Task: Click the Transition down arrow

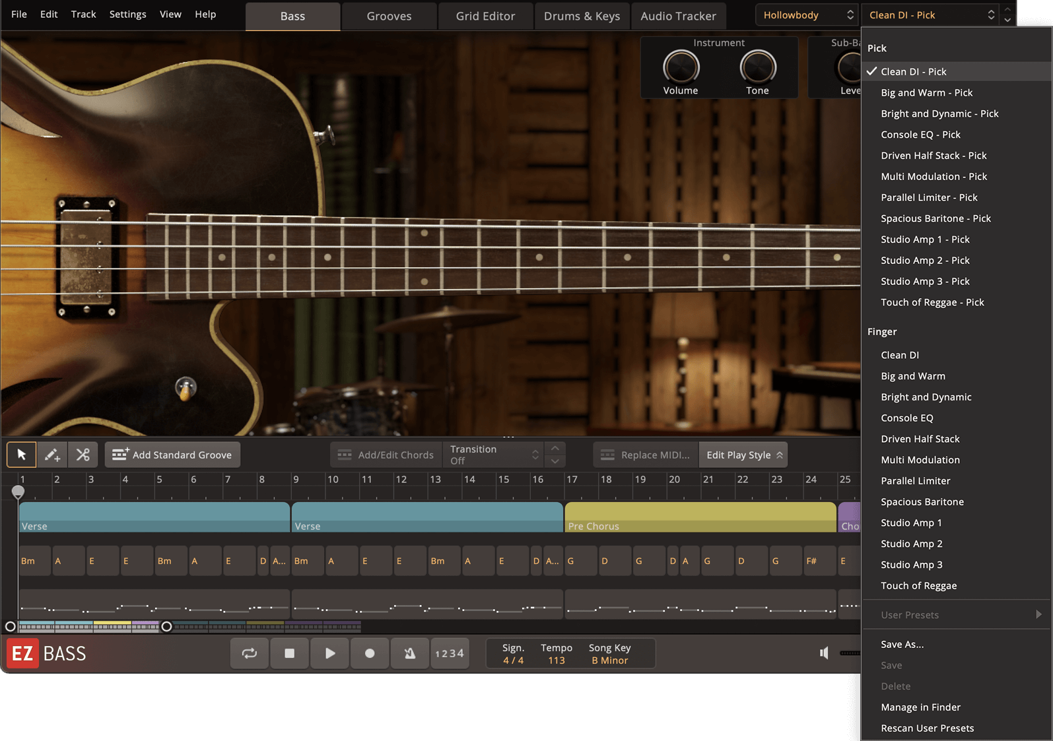Action: (555, 461)
